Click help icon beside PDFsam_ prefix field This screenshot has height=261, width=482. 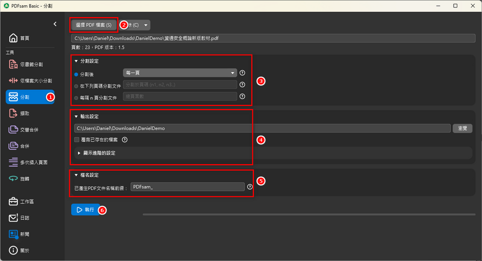250,187
